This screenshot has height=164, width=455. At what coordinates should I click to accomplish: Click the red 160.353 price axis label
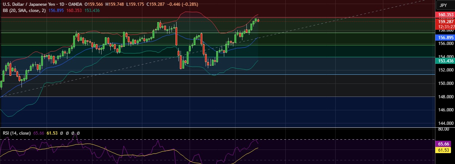coord(446,15)
